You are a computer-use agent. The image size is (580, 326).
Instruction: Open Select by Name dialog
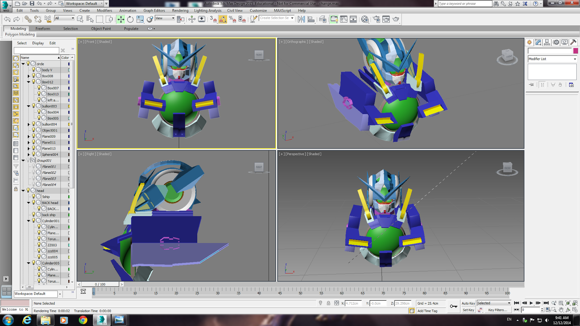(90, 19)
